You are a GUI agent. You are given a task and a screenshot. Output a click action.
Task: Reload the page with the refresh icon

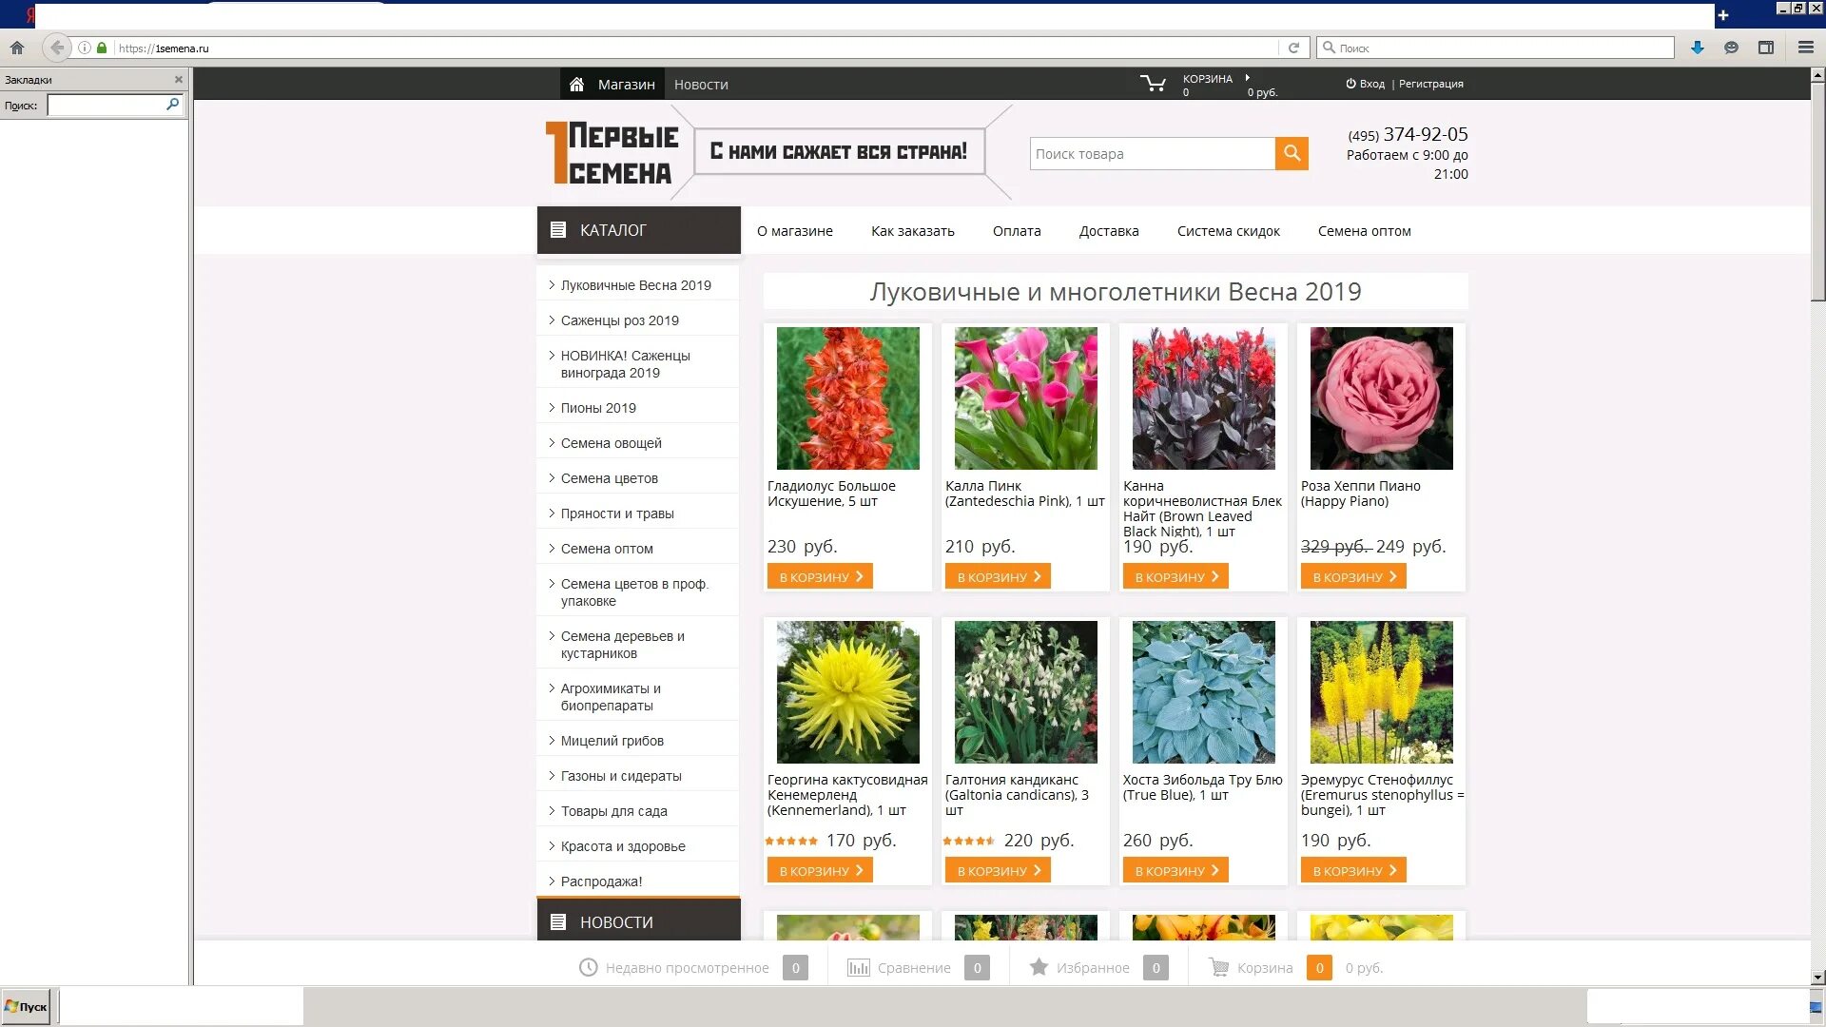pos(1293,48)
